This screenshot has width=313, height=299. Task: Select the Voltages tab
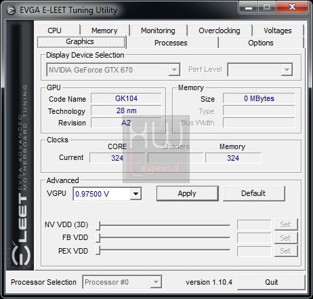[x=278, y=31]
